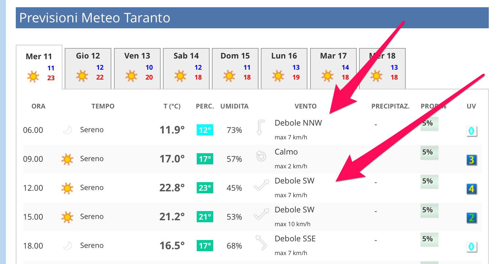Click the green 23° perceived temperature swatch
Screen dimensions: 497x264
205,188
